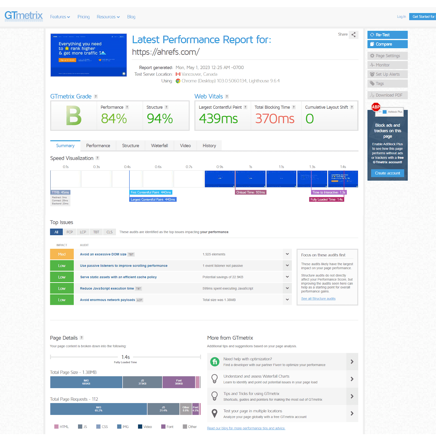Click the lightbulb icon beside Waterfall Charts
This screenshot has width=436, height=437.
215,379
